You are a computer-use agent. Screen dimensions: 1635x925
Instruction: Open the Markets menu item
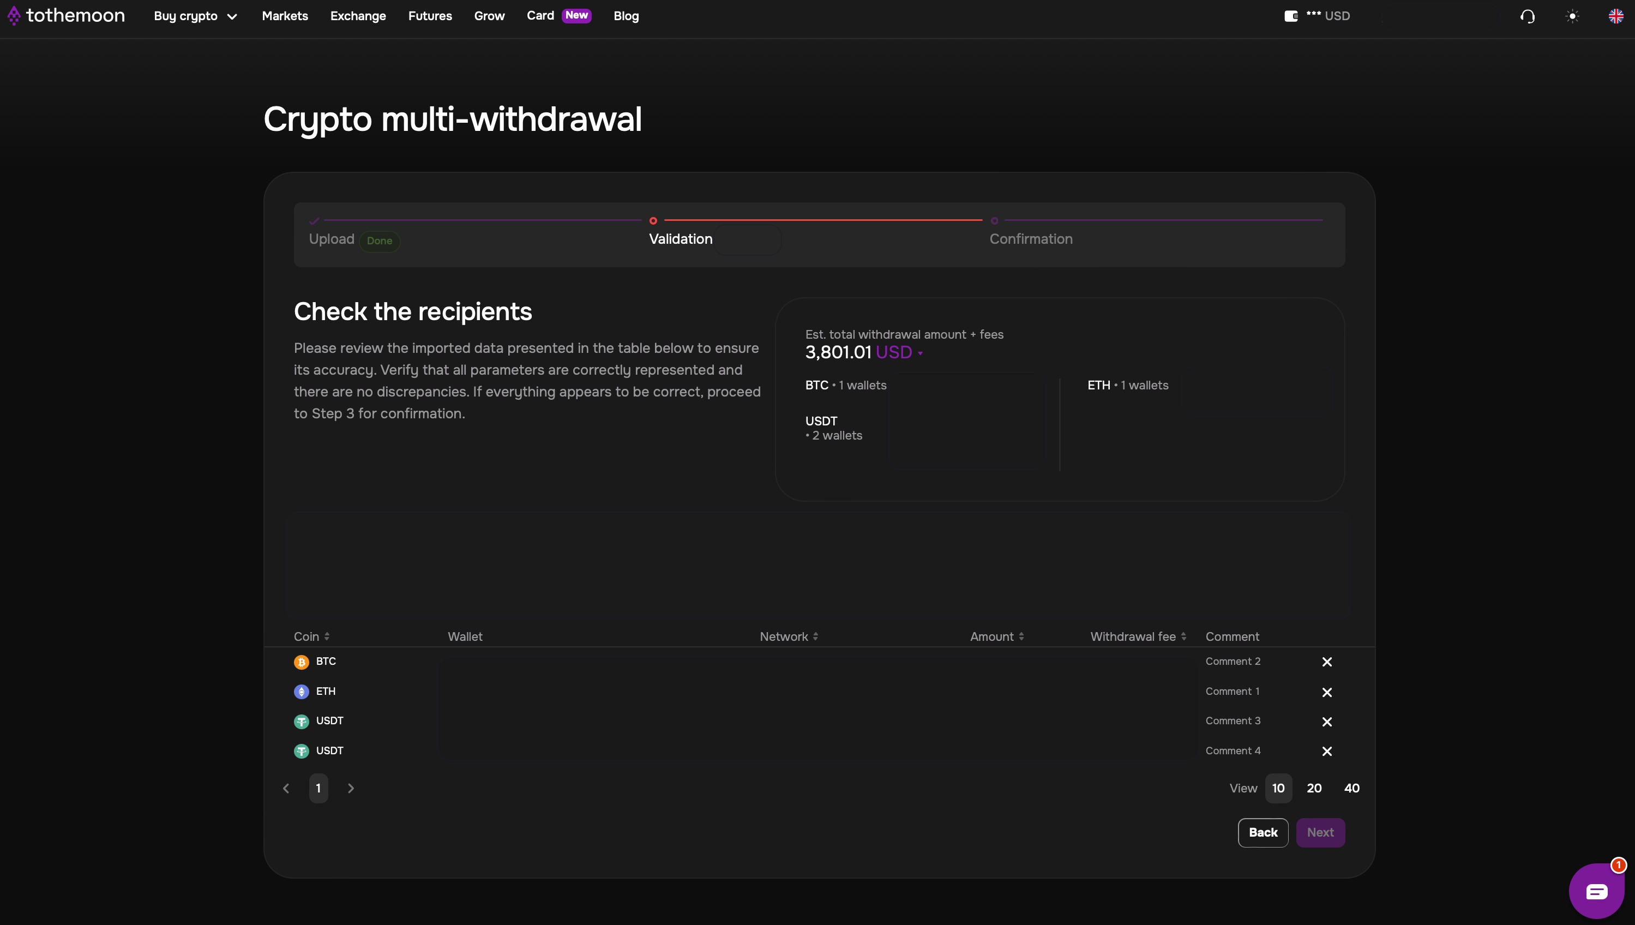click(285, 16)
